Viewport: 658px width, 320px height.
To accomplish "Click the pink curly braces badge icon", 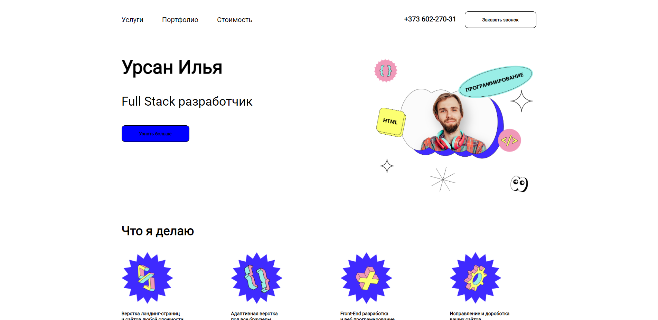I will tap(386, 71).
